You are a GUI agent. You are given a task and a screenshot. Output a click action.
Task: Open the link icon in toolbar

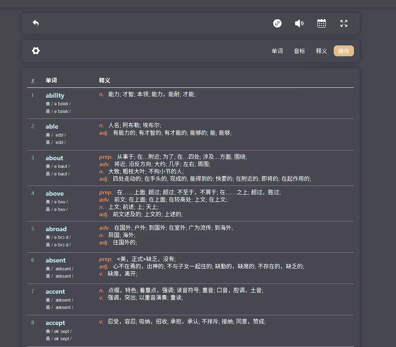277,23
